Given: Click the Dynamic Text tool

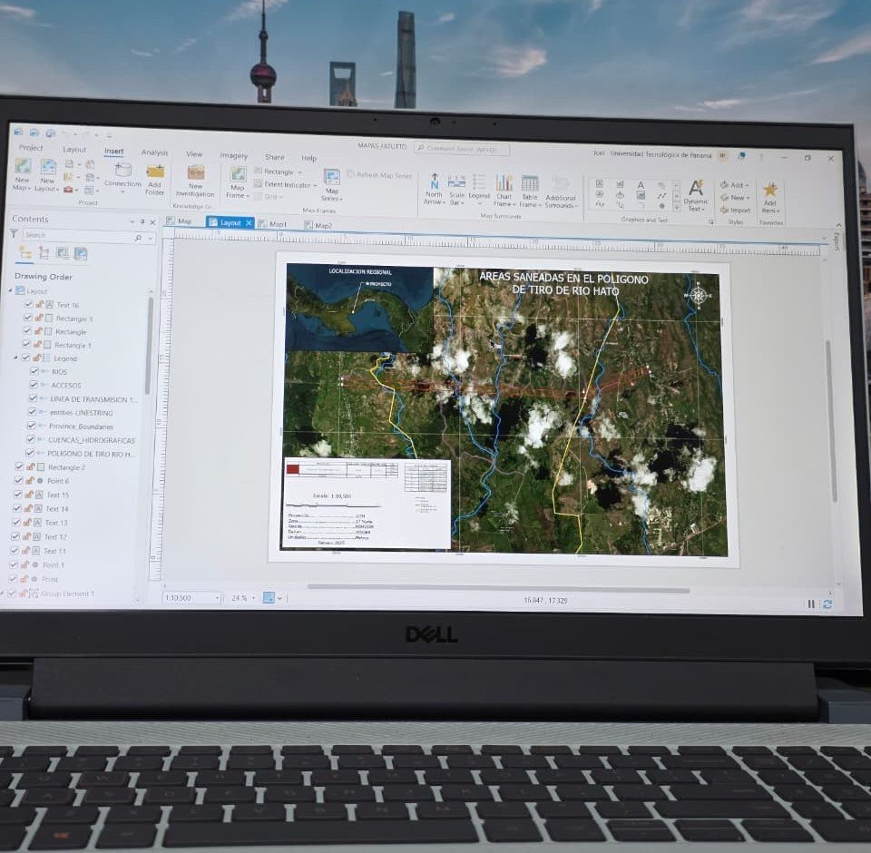Looking at the screenshot, I should [696, 195].
